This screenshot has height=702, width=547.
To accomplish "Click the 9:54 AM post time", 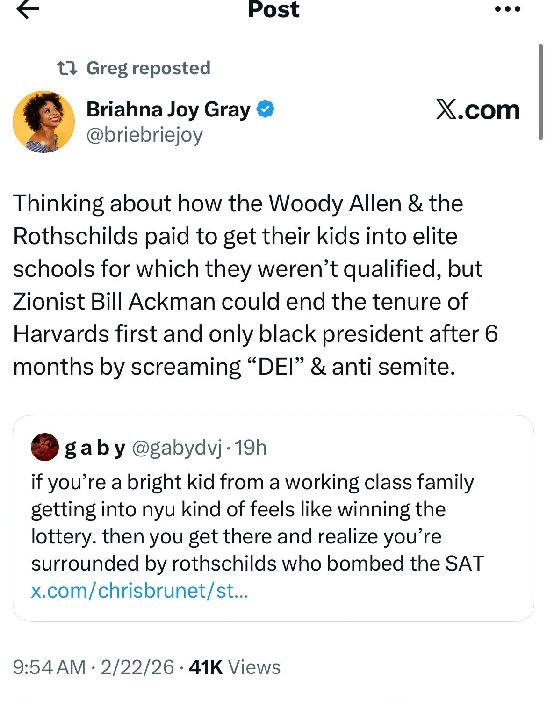I will (x=49, y=667).
